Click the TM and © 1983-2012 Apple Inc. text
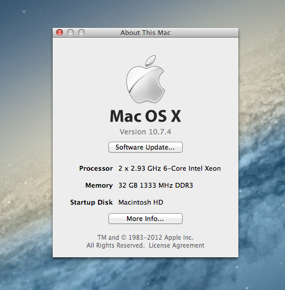Screen dimensions: 285x290 click(145, 237)
